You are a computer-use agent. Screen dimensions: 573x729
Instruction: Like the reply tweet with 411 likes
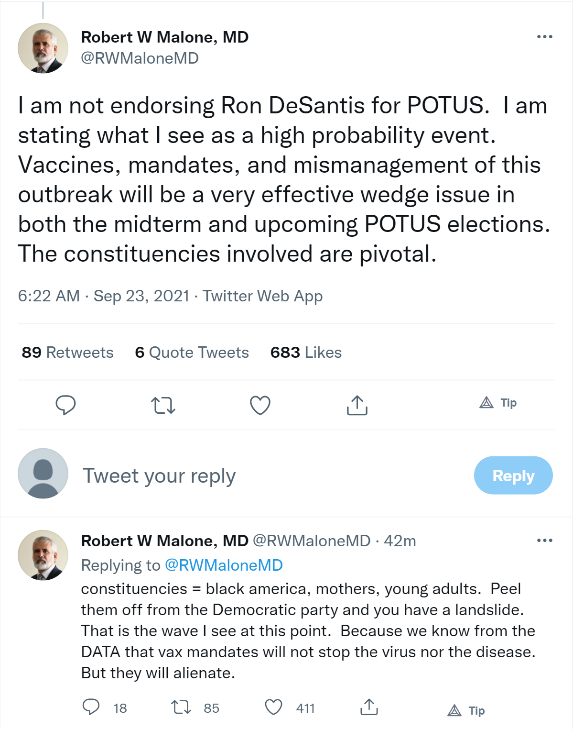[274, 707]
